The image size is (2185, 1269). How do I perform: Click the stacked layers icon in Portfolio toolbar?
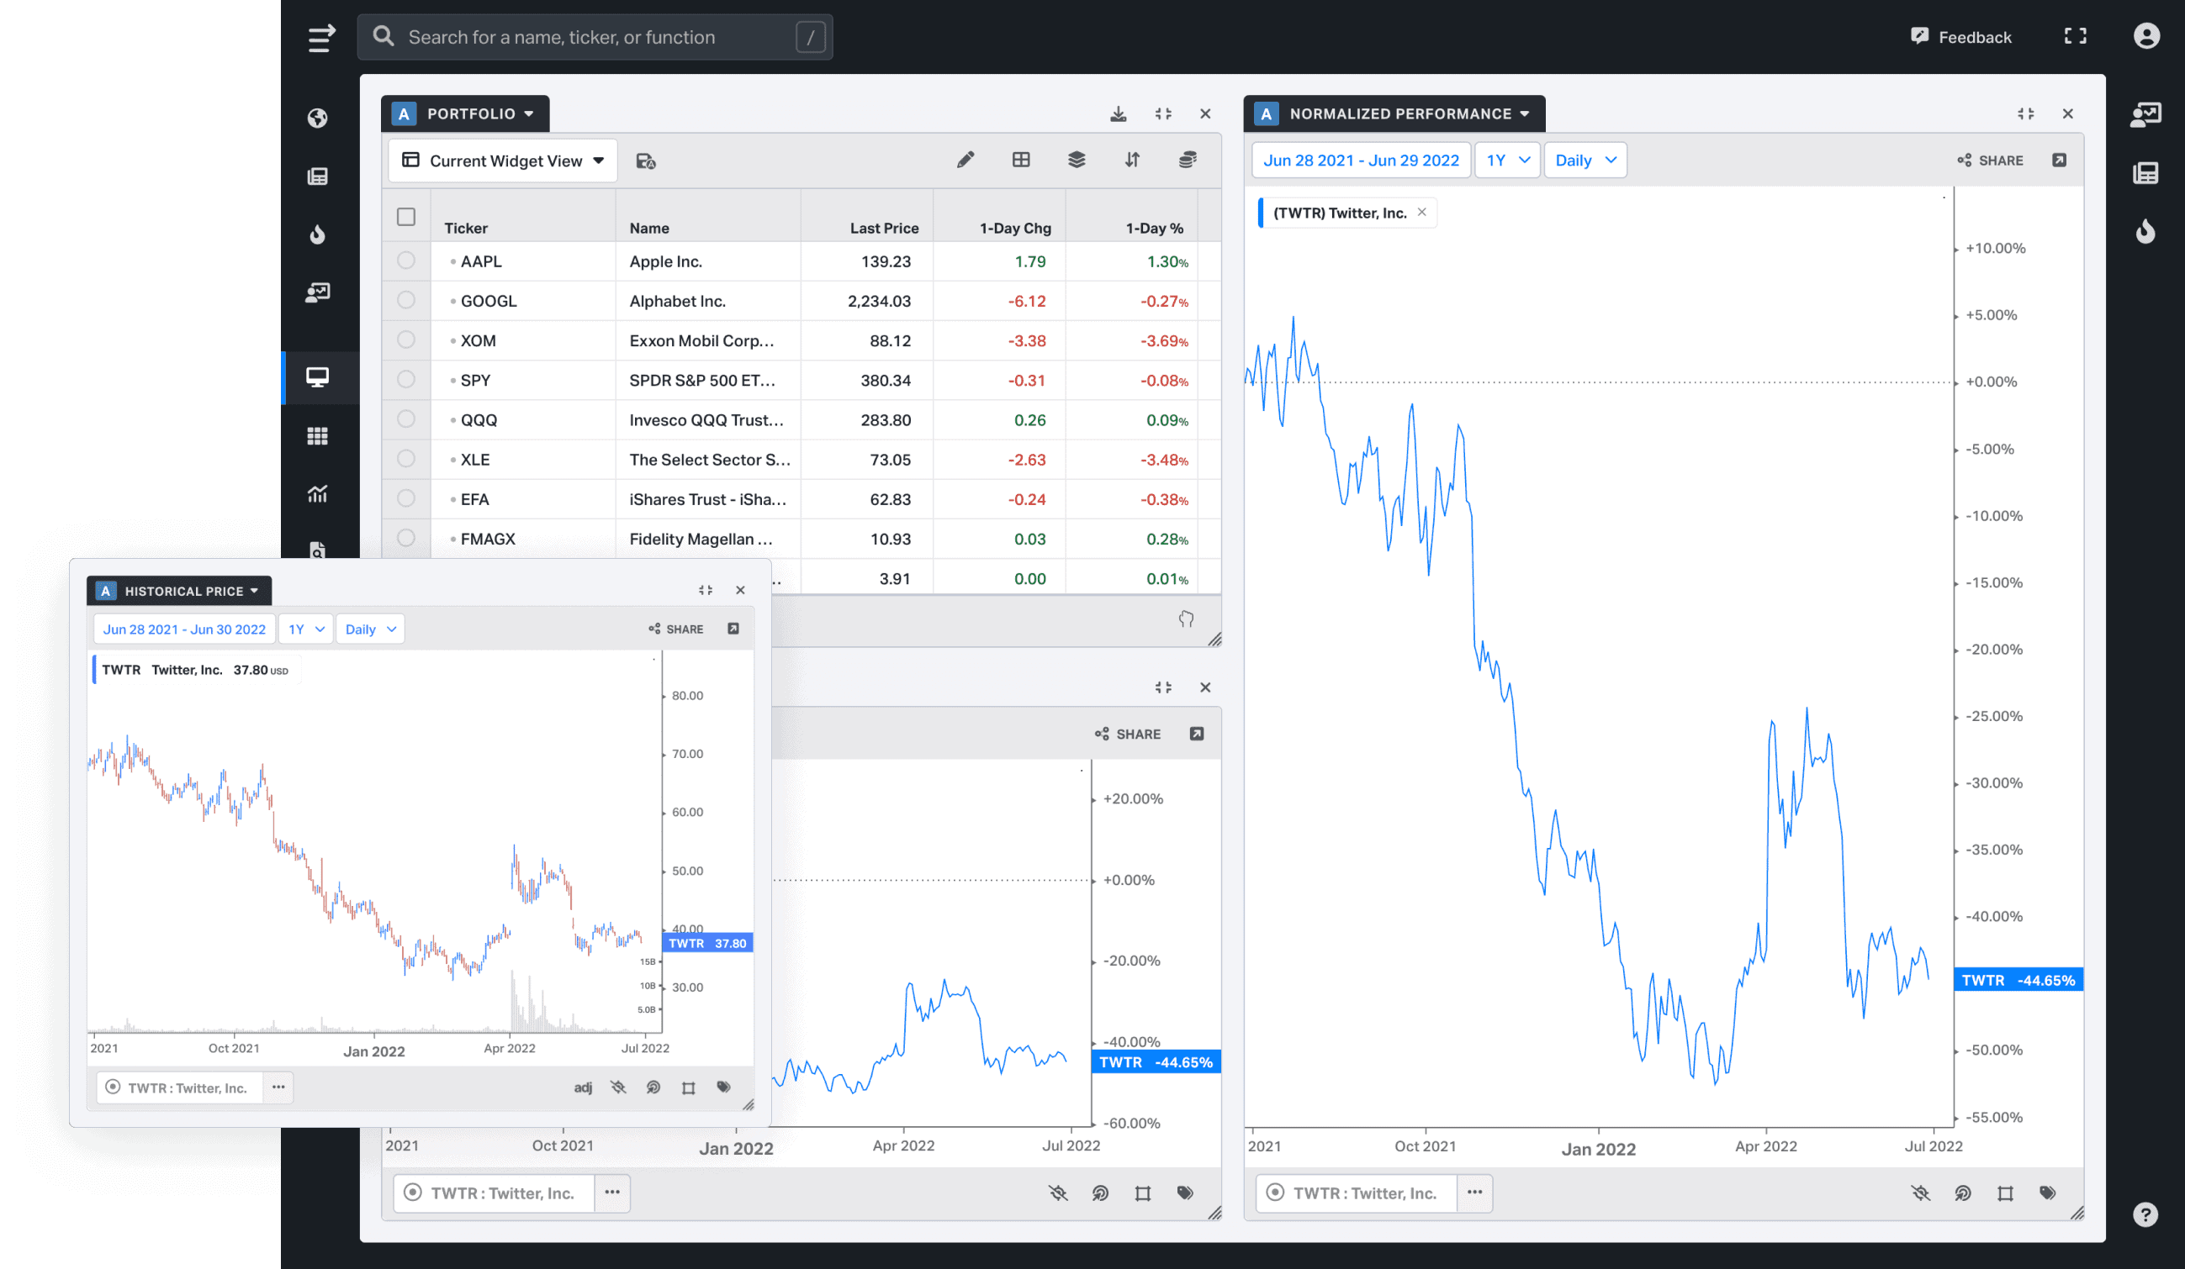point(1076,161)
